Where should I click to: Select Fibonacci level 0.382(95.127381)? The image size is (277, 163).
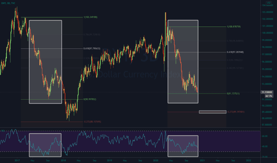point(235,68)
